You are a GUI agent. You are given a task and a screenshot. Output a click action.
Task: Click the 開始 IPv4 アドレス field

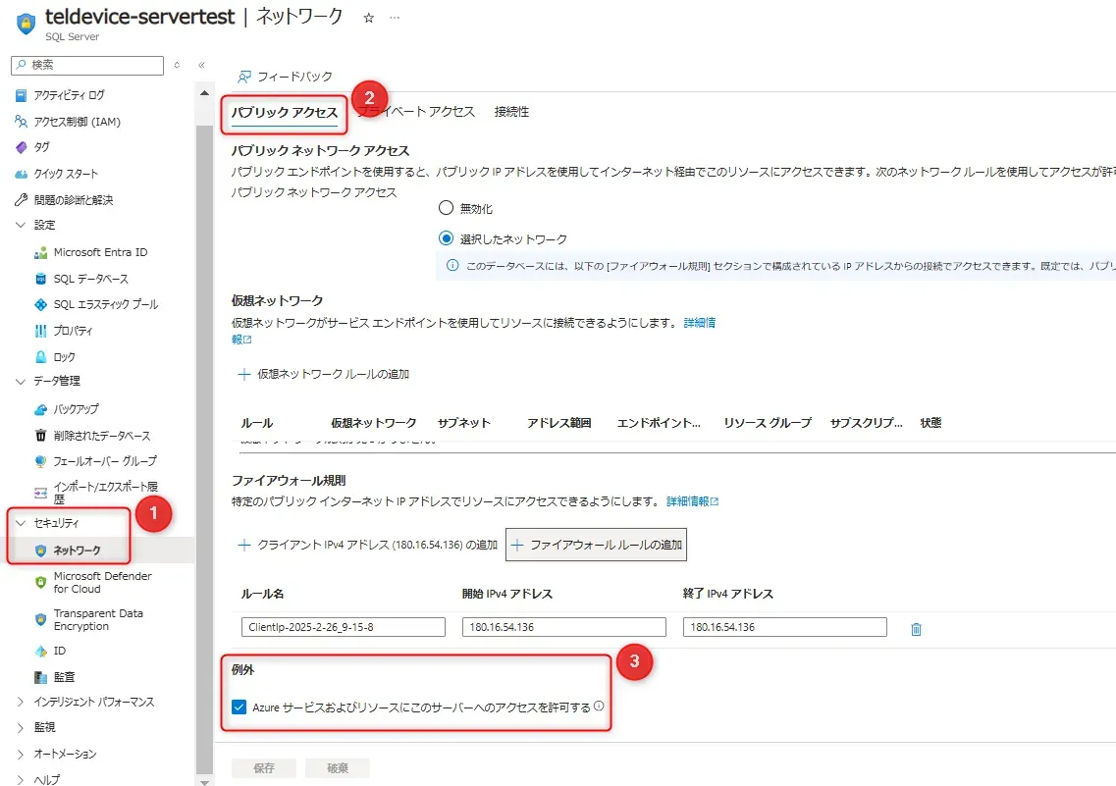pyautogui.click(x=563, y=626)
